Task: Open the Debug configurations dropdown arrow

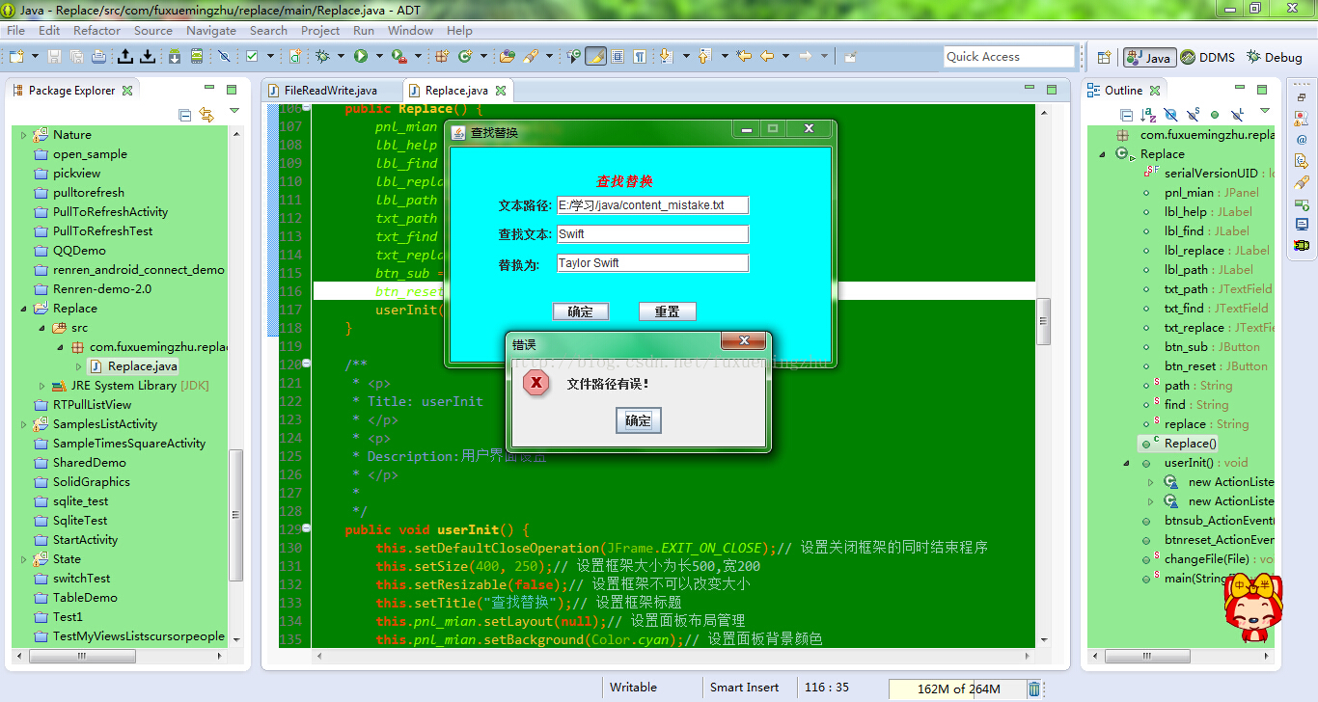Action: pyautogui.click(x=341, y=56)
